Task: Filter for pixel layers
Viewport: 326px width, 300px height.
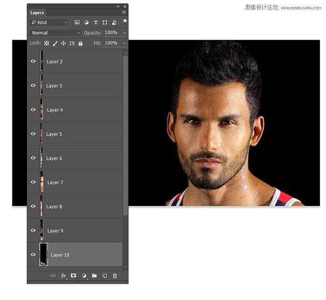Action: pos(77,22)
